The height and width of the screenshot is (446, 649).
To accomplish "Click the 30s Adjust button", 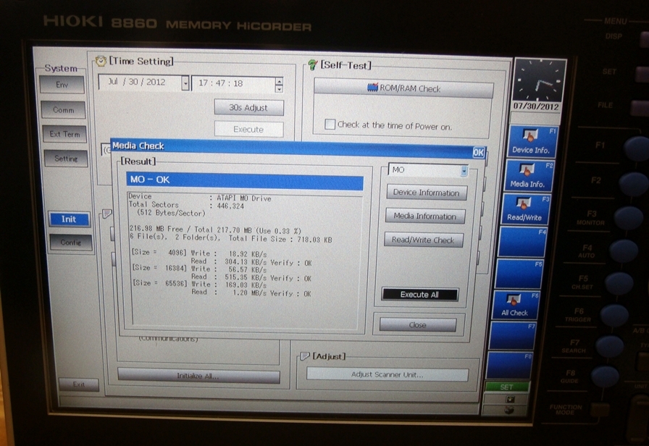I will 248,108.
